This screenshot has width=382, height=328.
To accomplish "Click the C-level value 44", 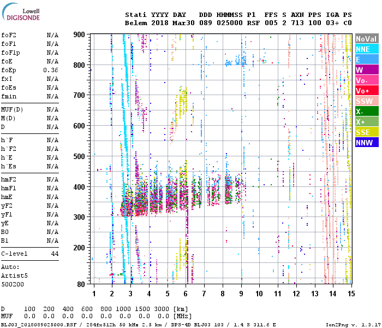I will [55, 254].
